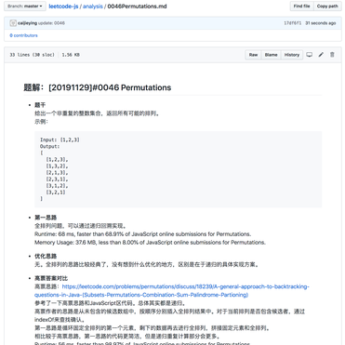
Task: Click the Find file button
Action: (x=301, y=7)
